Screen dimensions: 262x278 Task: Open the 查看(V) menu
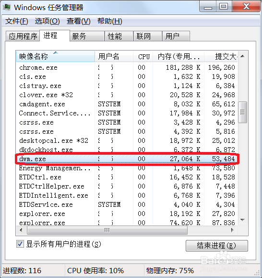tap(79, 21)
